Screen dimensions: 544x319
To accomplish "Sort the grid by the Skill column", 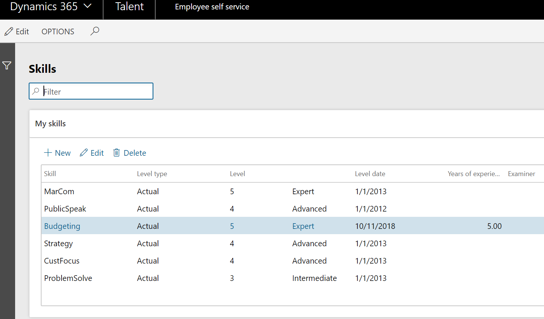I will click(49, 173).
